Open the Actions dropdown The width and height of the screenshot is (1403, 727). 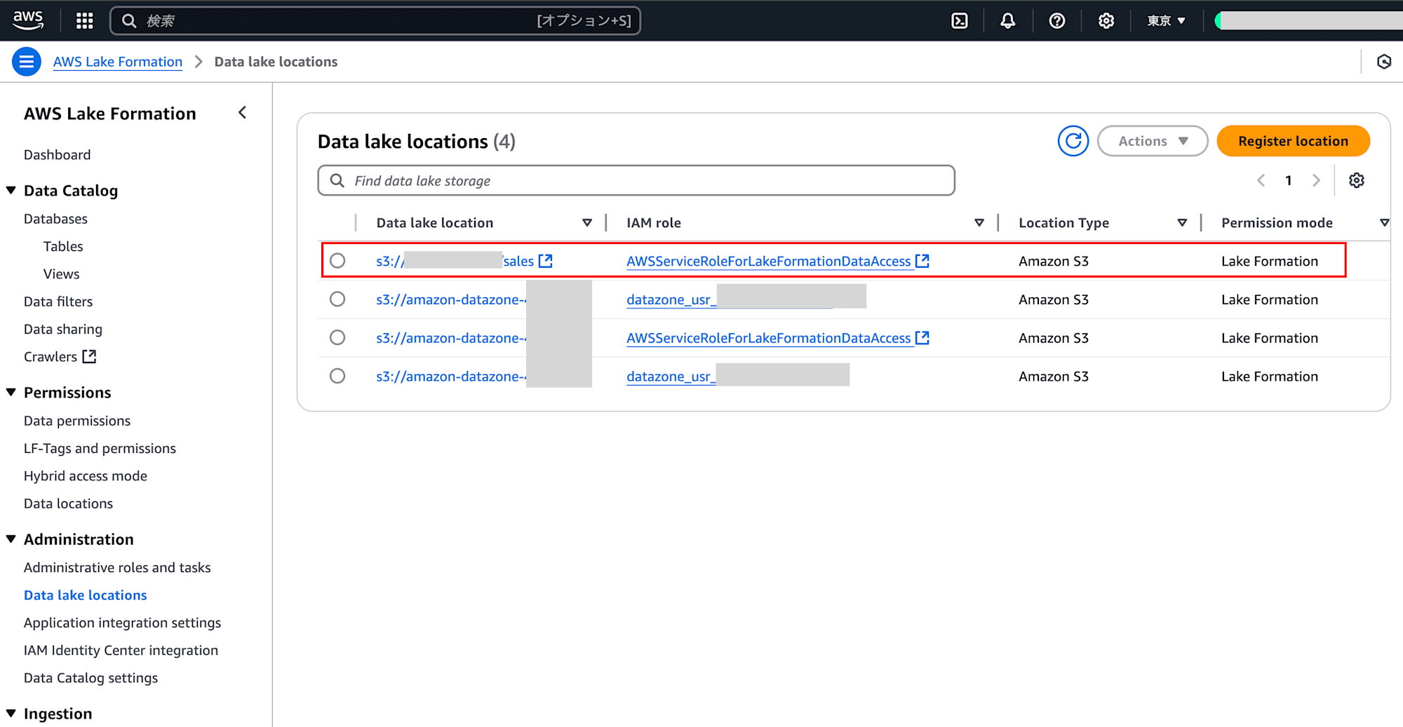tap(1152, 141)
